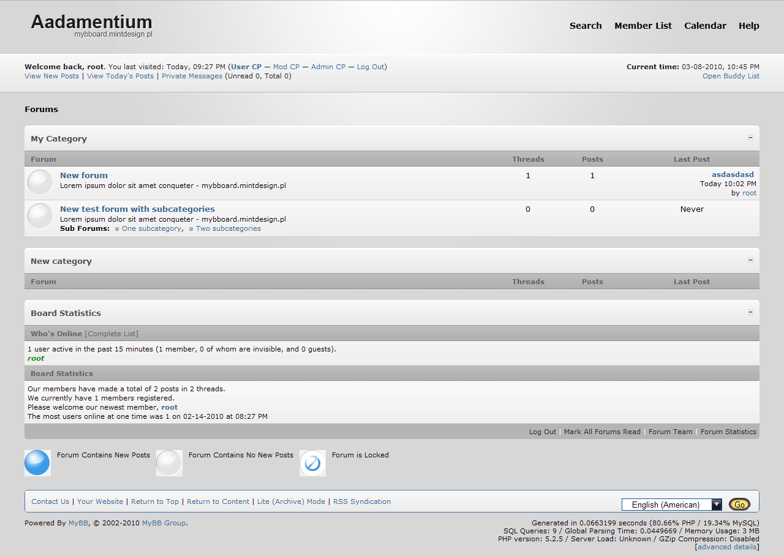Go to Calendar in the top navigation
Viewport: 784px width, 556px height.
705,26
